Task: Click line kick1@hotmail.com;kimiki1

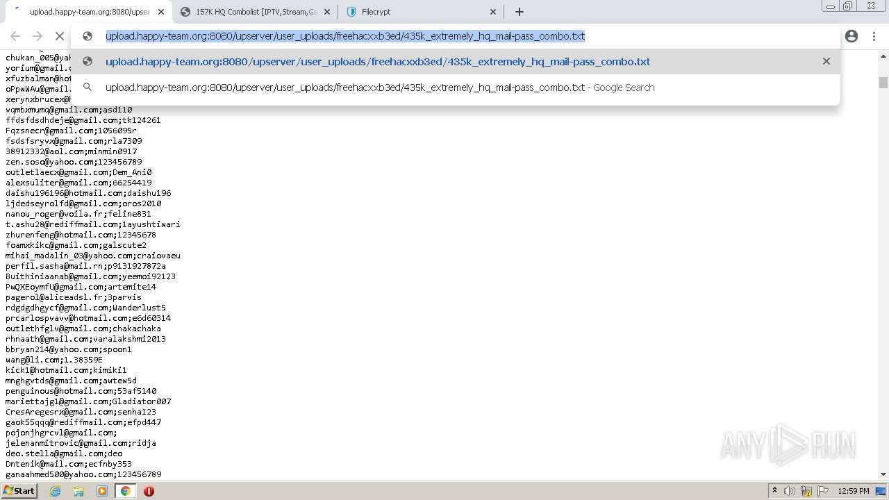Action: (67, 370)
